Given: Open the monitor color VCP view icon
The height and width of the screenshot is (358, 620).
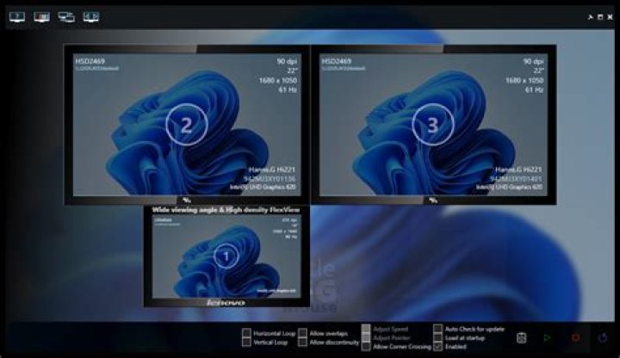Looking at the screenshot, I should [41, 16].
